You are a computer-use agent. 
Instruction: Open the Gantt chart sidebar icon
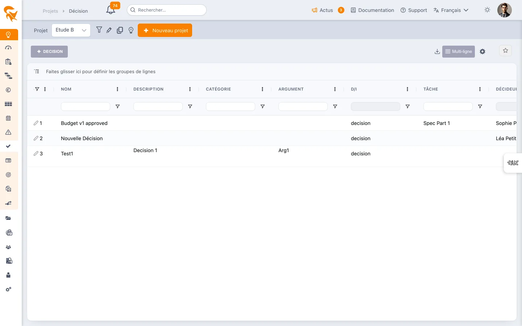(8, 76)
